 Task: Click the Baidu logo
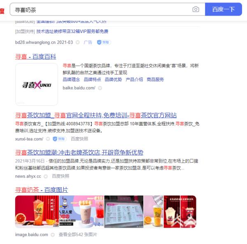[x=2, y=11]
